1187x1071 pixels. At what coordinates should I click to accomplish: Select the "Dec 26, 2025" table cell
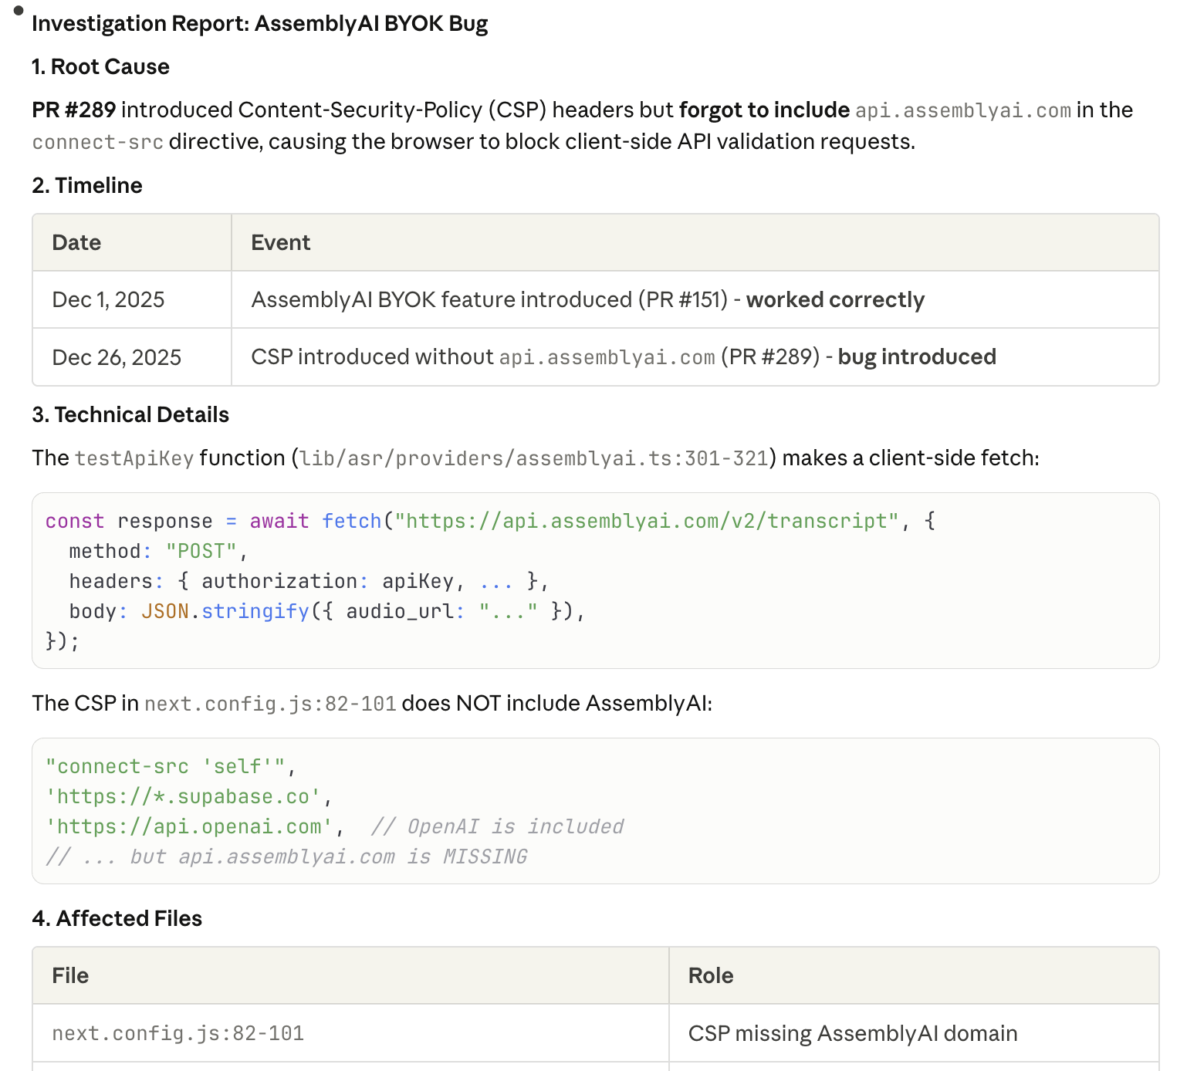pyautogui.click(x=117, y=358)
